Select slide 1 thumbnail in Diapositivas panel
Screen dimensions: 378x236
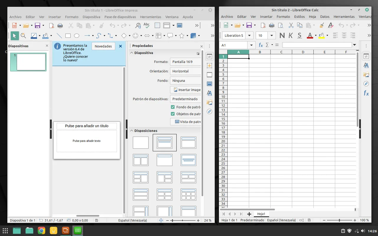(28, 62)
